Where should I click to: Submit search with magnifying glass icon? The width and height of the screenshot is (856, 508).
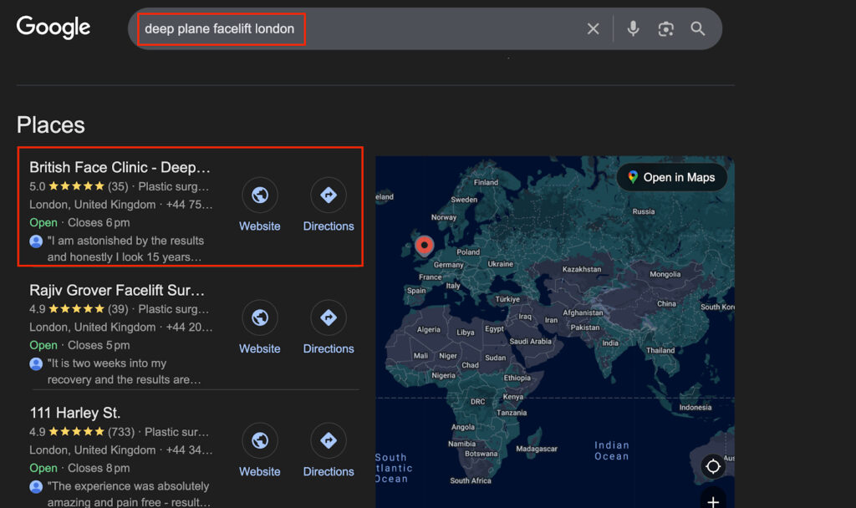(x=698, y=29)
